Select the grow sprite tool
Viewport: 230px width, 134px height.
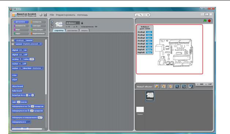coord(144,15)
